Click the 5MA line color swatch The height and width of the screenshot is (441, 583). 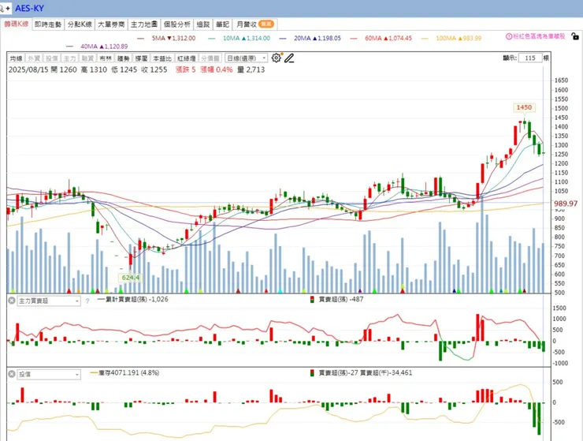[x=140, y=38]
